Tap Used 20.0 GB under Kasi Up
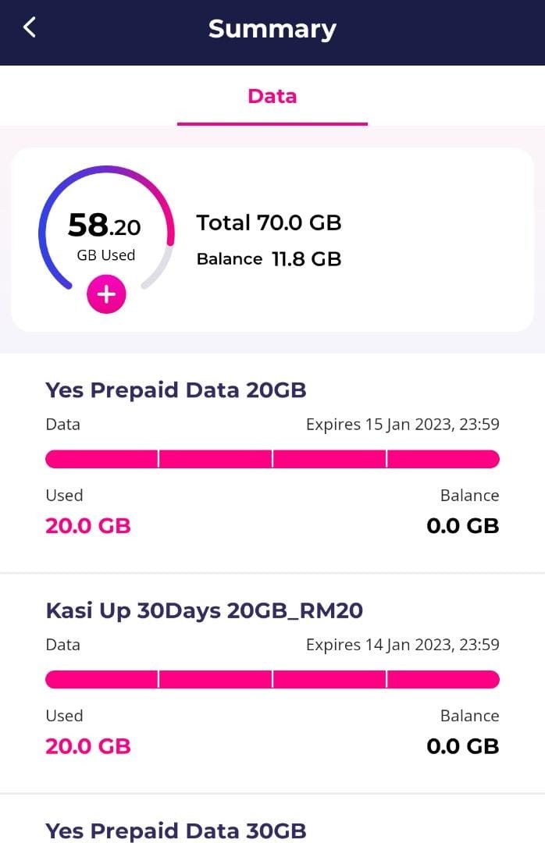Viewport: 545px width, 843px height. tap(87, 745)
